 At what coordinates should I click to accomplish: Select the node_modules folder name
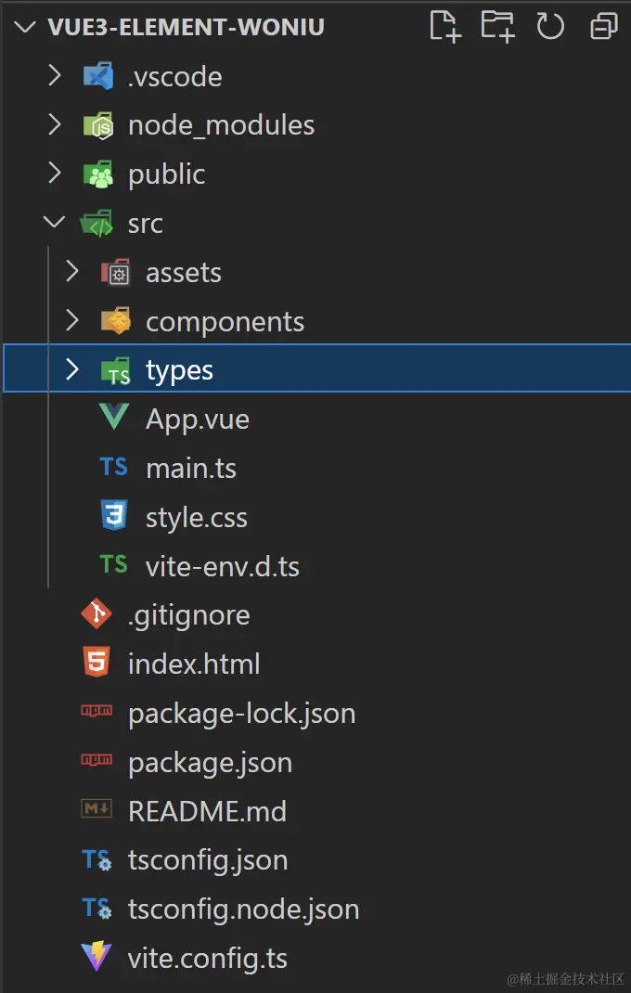[x=221, y=125]
